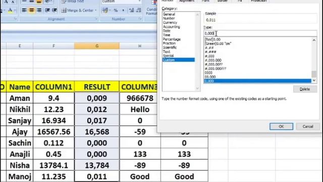Click the Decrease Decimal icon

click(139, 10)
